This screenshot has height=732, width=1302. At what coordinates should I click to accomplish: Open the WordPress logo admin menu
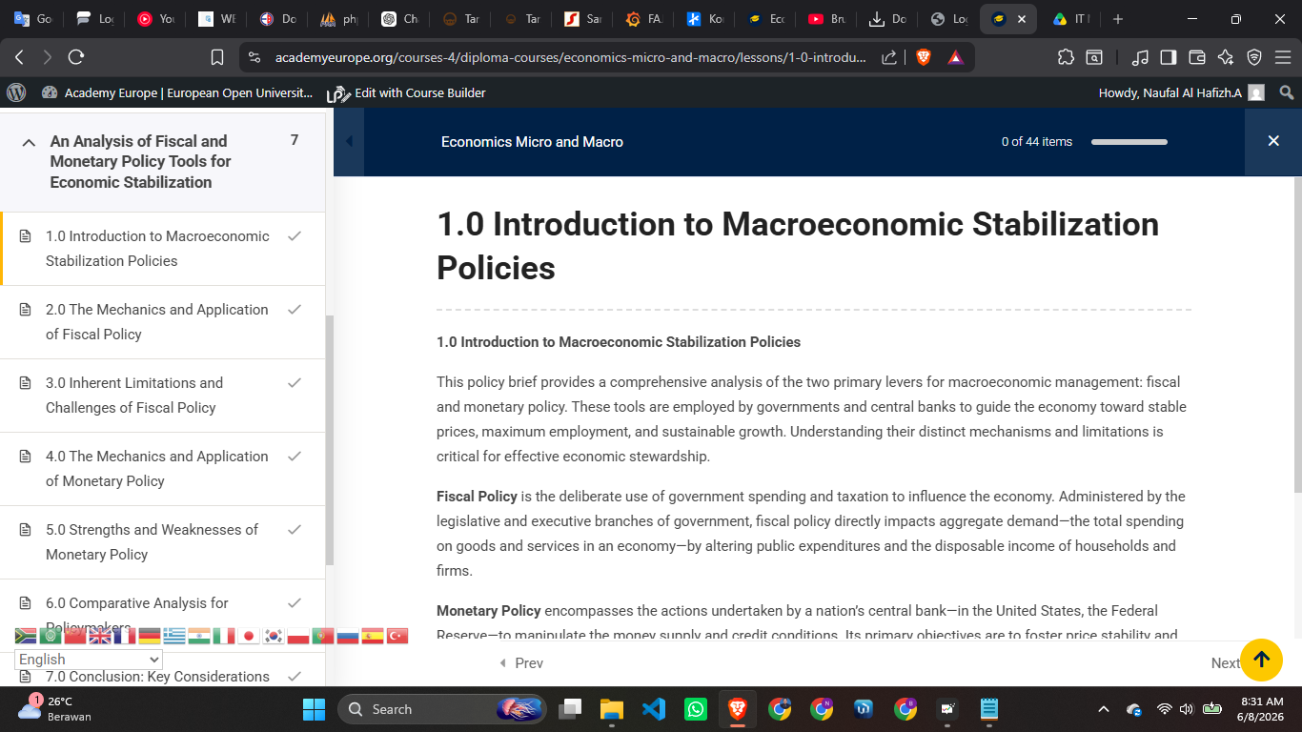(x=16, y=92)
